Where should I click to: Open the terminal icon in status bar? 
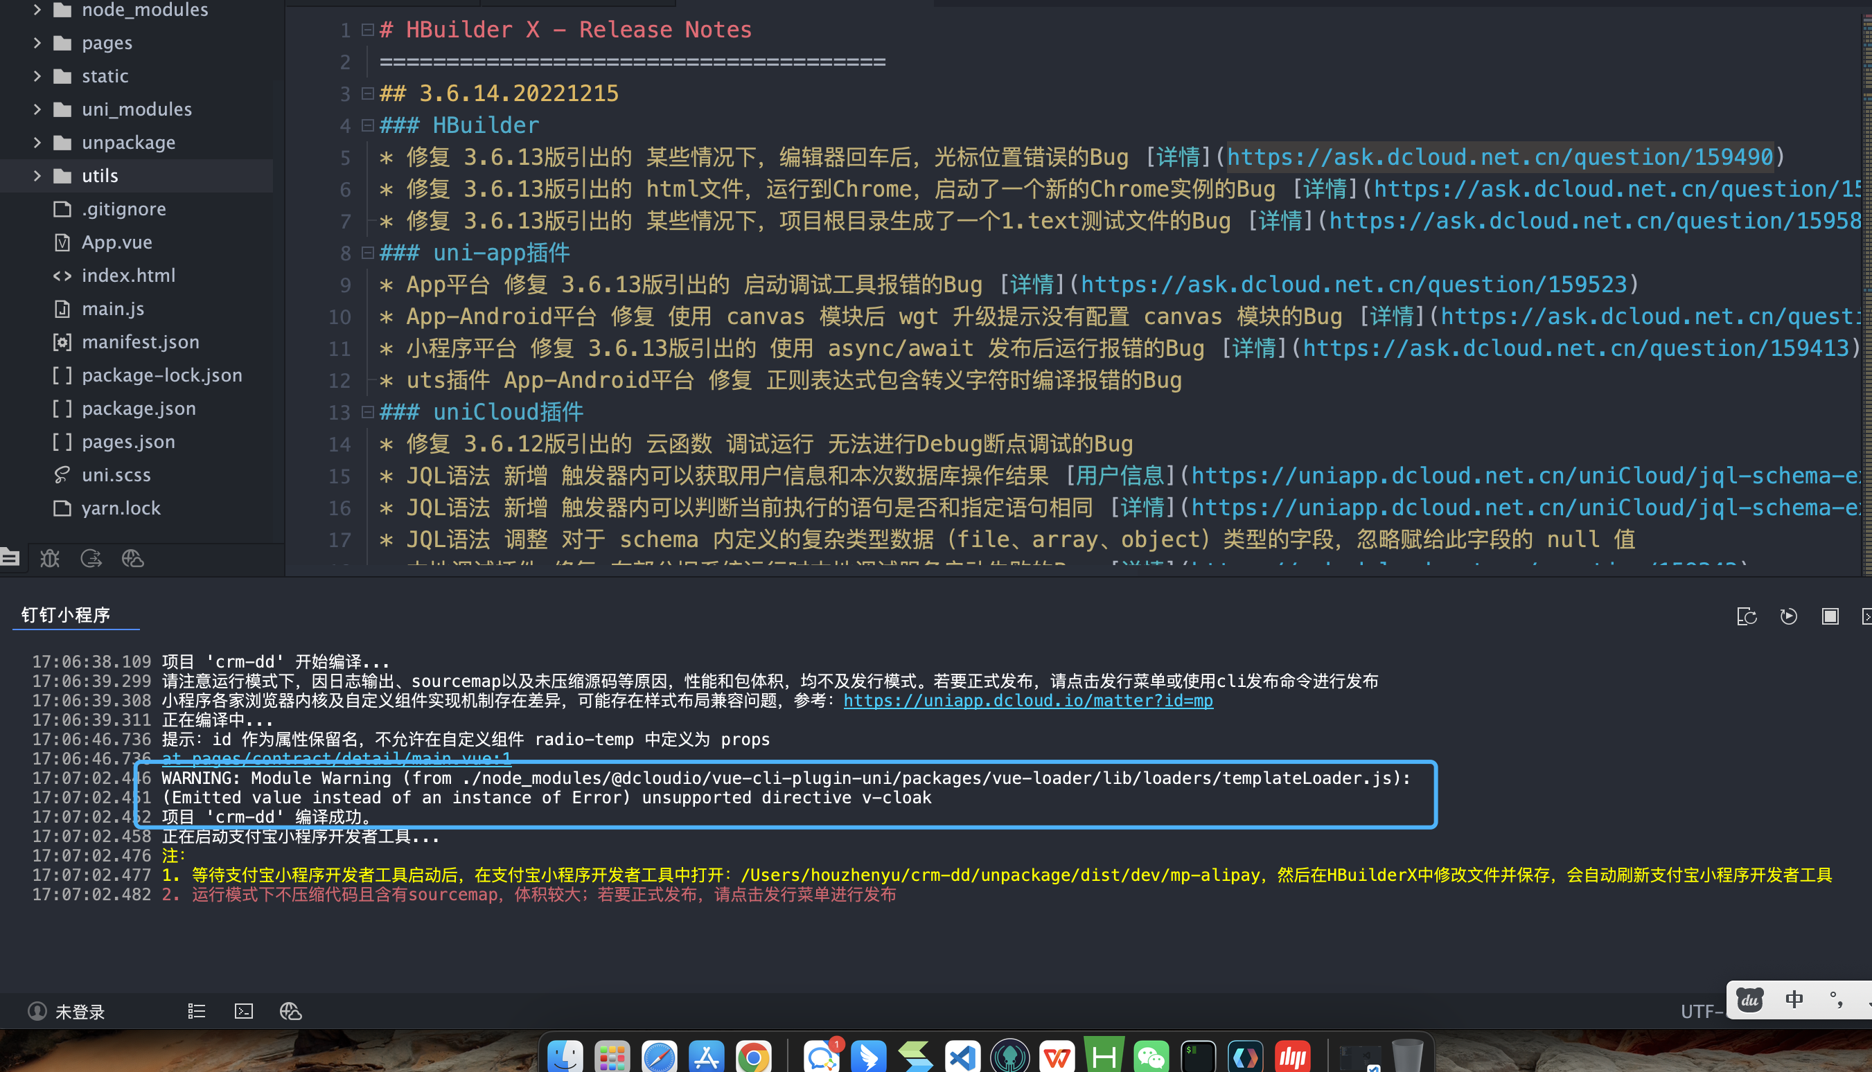coord(244,1011)
